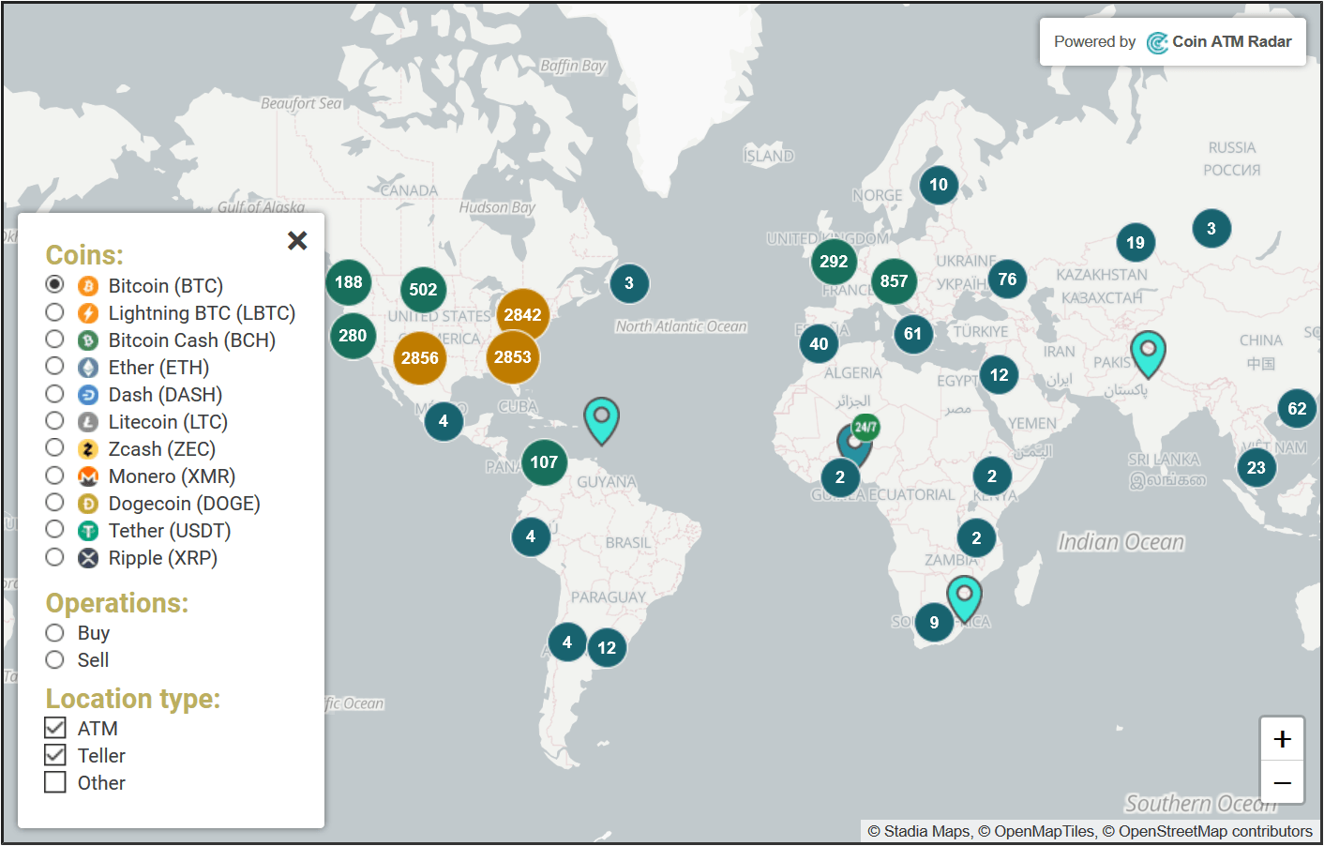This screenshot has width=1324, height=846.
Task: Click the 24/7 pin in West Africa
Action: [x=855, y=443]
